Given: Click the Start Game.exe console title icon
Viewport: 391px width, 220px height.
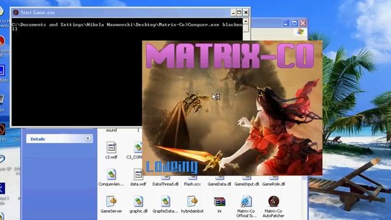Looking at the screenshot, I should click(x=16, y=12).
